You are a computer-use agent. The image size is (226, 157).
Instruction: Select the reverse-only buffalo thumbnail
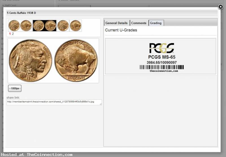point(76,26)
